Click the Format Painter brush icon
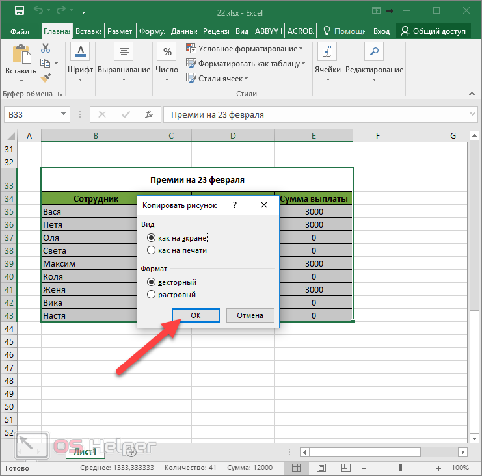The height and width of the screenshot is (476, 482). click(x=46, y=78)
